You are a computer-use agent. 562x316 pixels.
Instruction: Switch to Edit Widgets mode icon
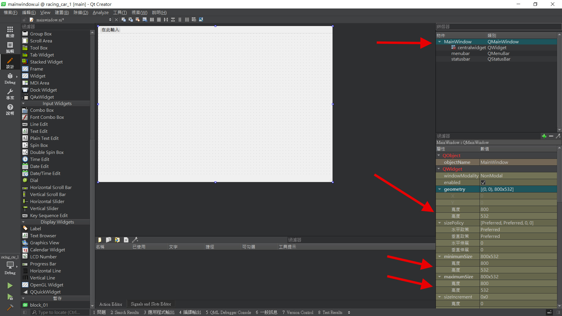pyautogui.click(x=124, y=20)
